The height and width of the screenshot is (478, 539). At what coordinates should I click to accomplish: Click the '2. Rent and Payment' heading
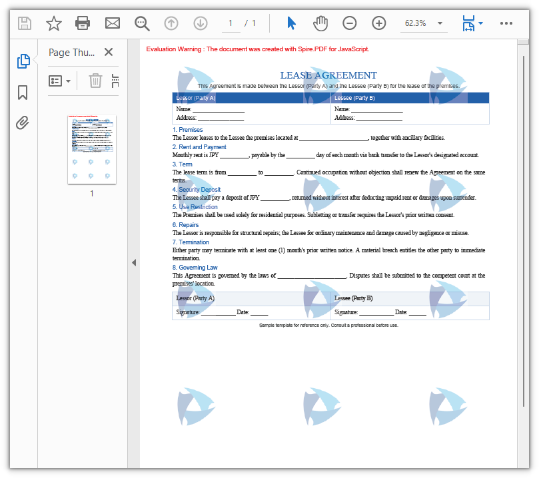click(x=199, y=147)
